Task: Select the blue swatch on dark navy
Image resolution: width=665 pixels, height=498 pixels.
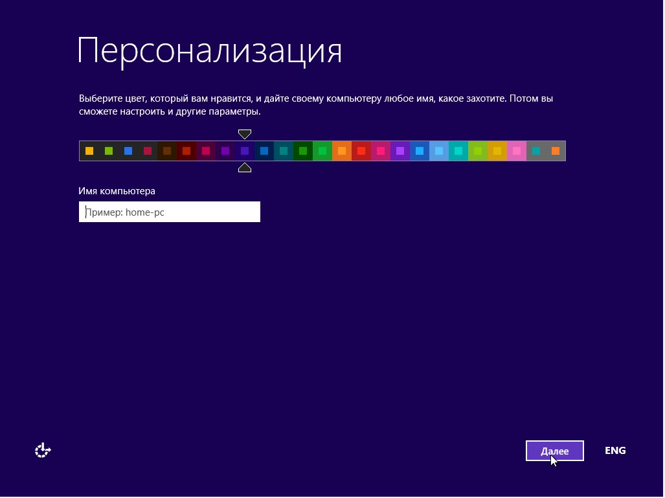Action: pos(265,152)
